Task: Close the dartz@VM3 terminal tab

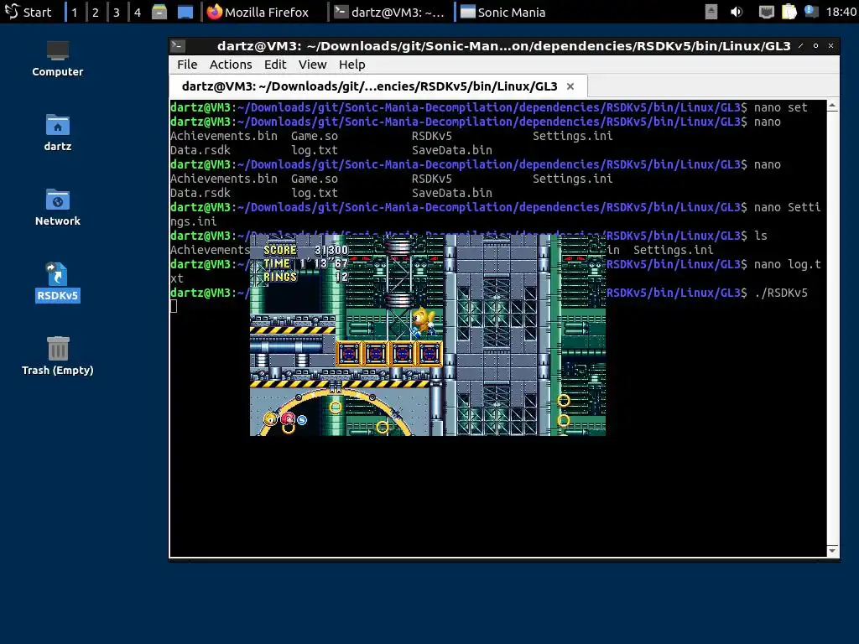Action: pyautogui.click(x=570, y=86)
